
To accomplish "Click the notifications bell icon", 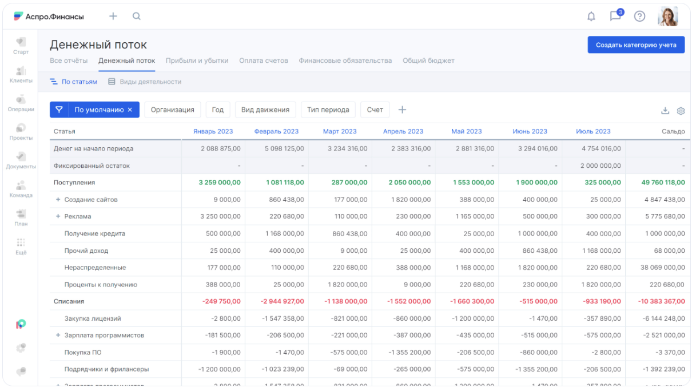I will 591,17.
